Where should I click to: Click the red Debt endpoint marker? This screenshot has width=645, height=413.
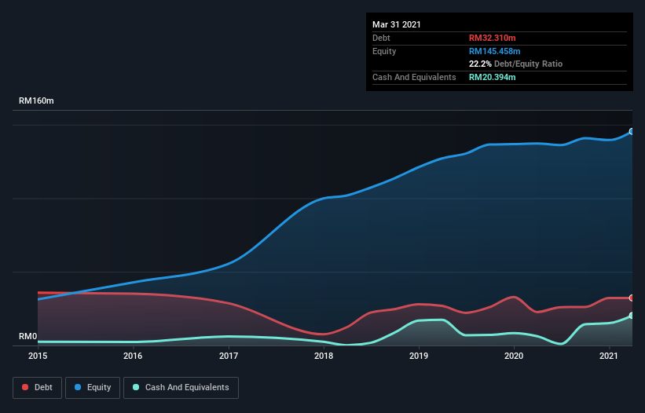(631, 298)
